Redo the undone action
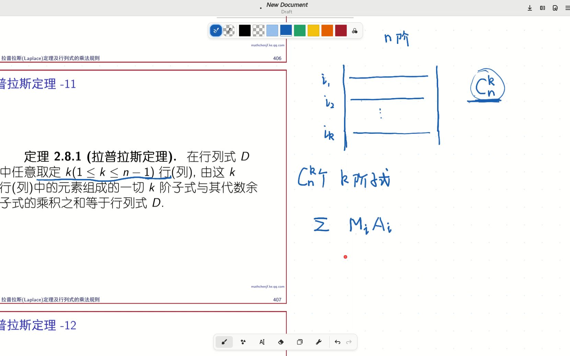This screenshot has height=356, width=570. (349, 342)
